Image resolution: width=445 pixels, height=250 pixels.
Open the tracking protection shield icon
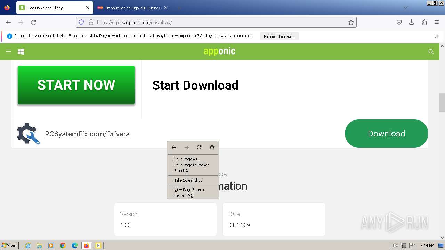click(81, 22)
